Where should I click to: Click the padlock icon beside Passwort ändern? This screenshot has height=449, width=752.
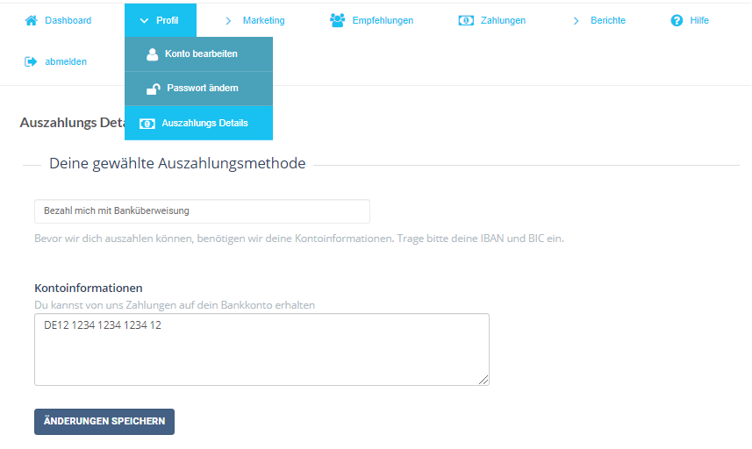tap(154, 89)
